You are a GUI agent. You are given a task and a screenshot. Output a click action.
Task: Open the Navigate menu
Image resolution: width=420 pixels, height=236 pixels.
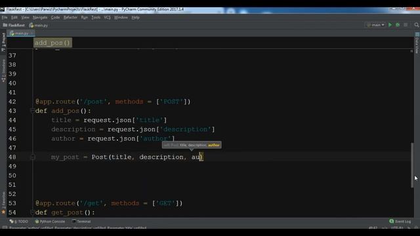pos(40,18)
